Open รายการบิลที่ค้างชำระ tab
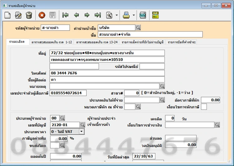This screenshot has width=234, height=166. [182, 42]
